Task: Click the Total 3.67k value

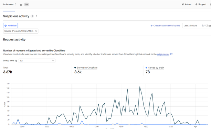Action: click(x=8, y=72)
